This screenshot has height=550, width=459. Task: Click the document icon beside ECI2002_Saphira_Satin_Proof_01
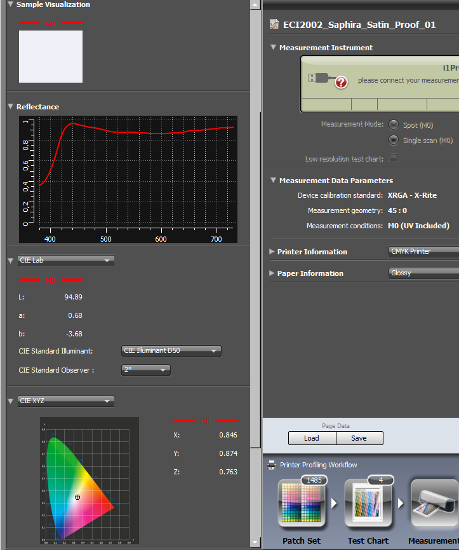click(274, 24)
